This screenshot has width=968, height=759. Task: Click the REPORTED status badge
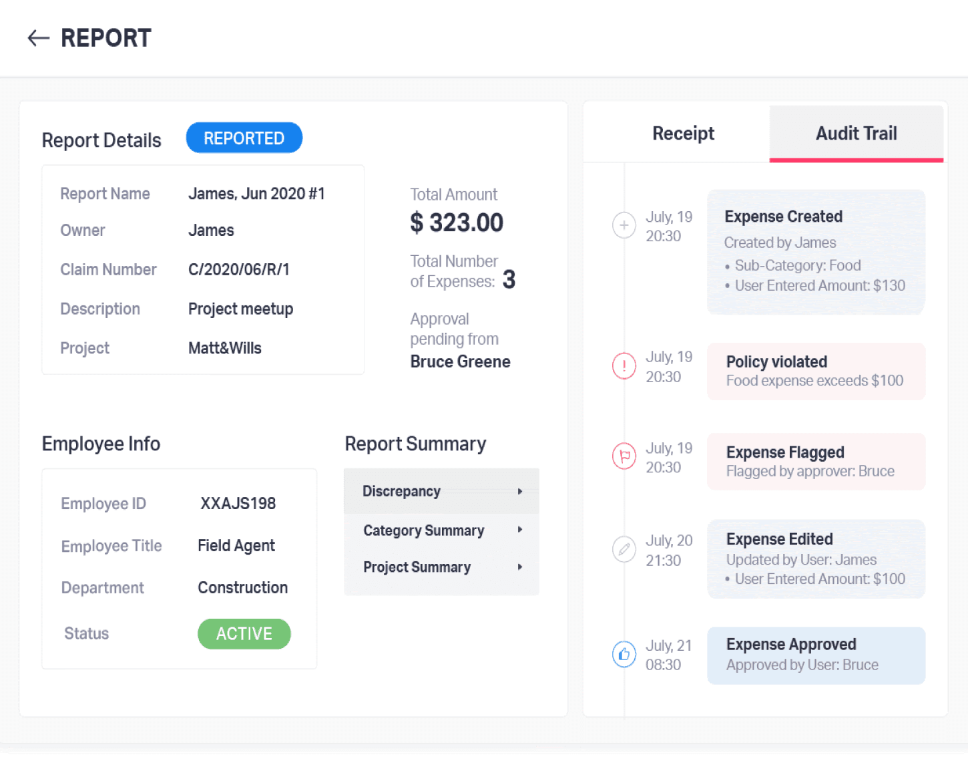(244, 138)
